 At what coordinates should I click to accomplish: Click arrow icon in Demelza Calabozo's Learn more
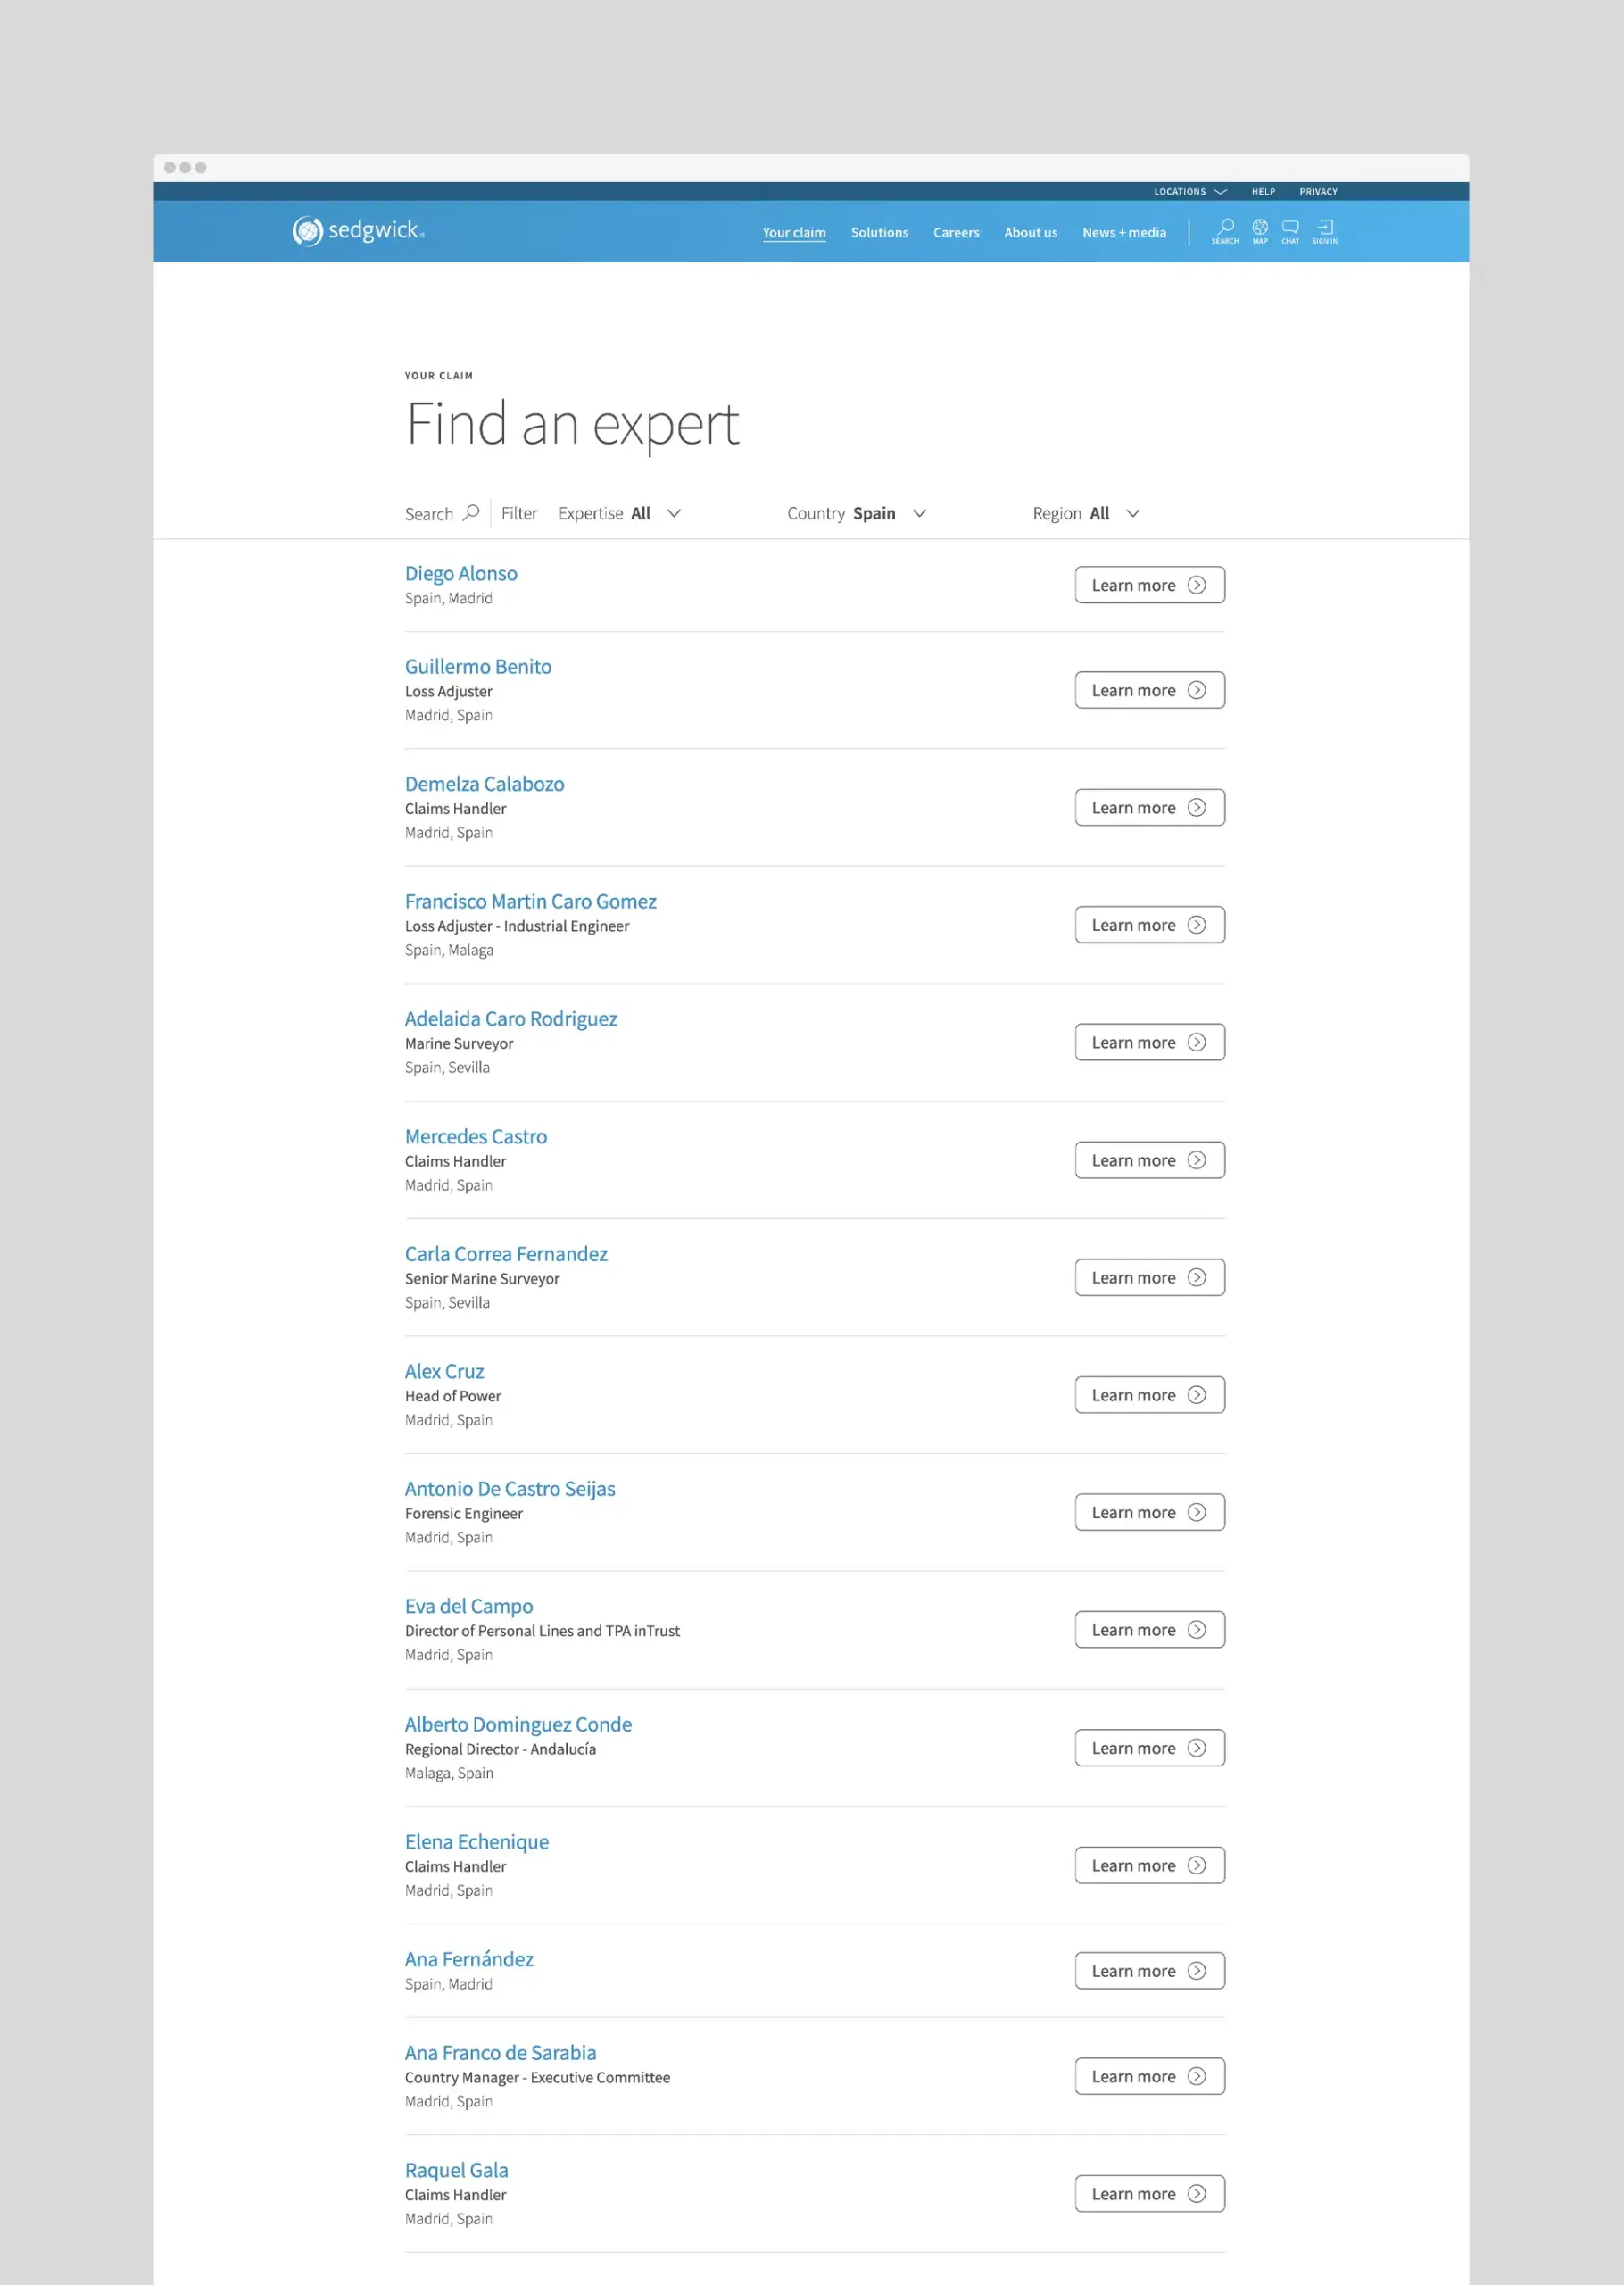[1196, 807]
